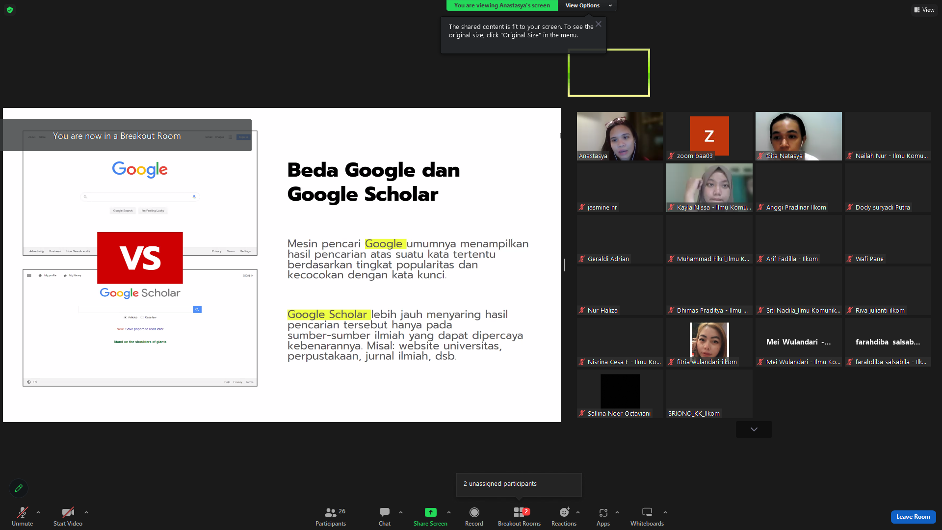942x530 pixels.
Task: Toggle Start Video camera icon
Action: pos(68,512)
